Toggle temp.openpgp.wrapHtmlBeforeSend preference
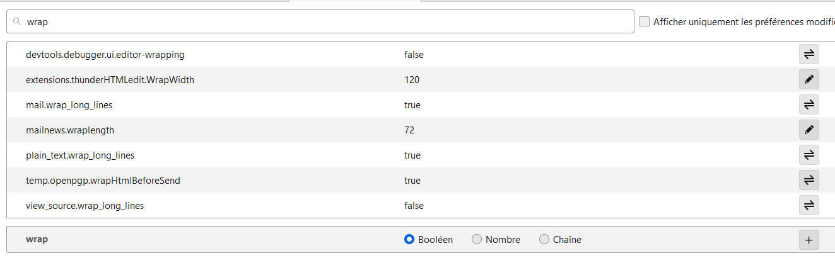835x275 pixels. pos(809,181)
